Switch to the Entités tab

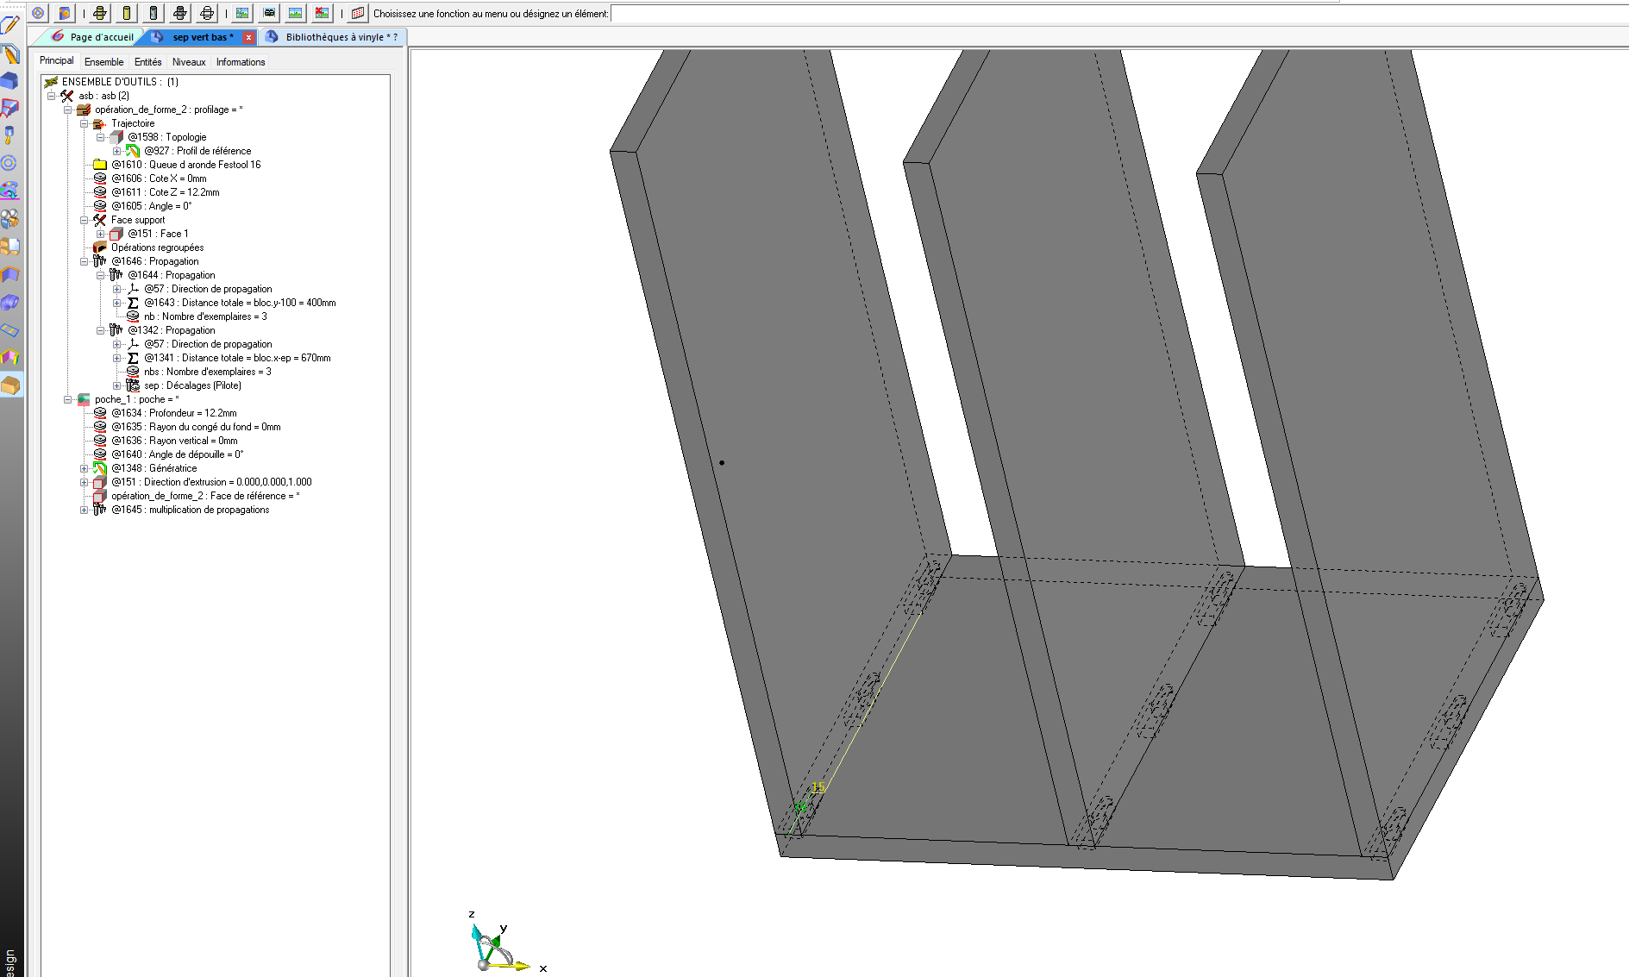(147, 62)
